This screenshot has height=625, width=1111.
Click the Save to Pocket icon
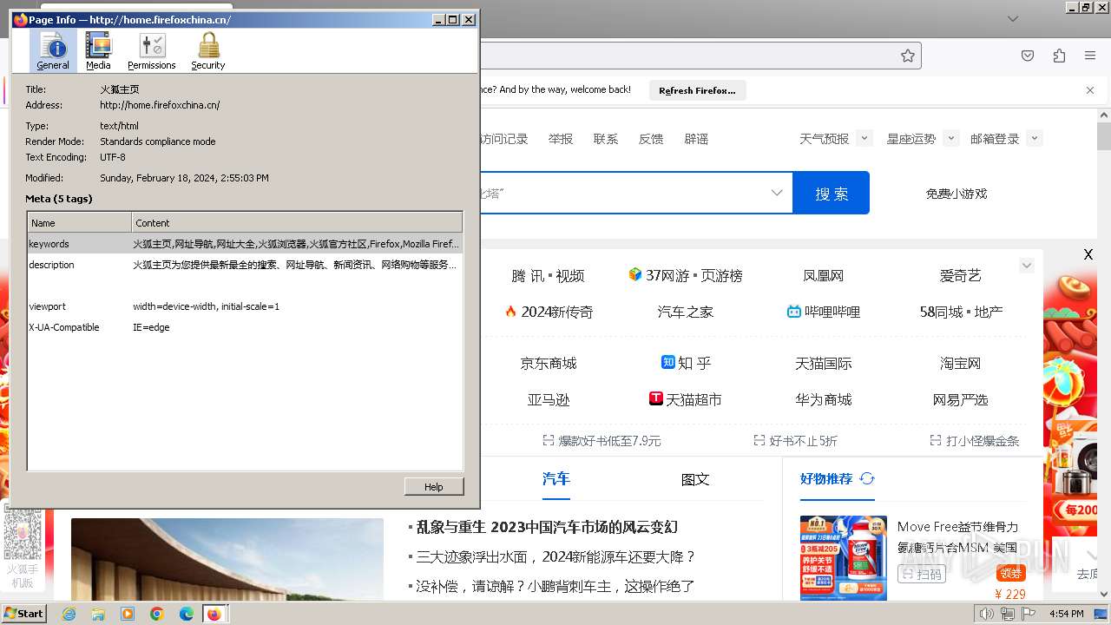[x=1028, y=56]
